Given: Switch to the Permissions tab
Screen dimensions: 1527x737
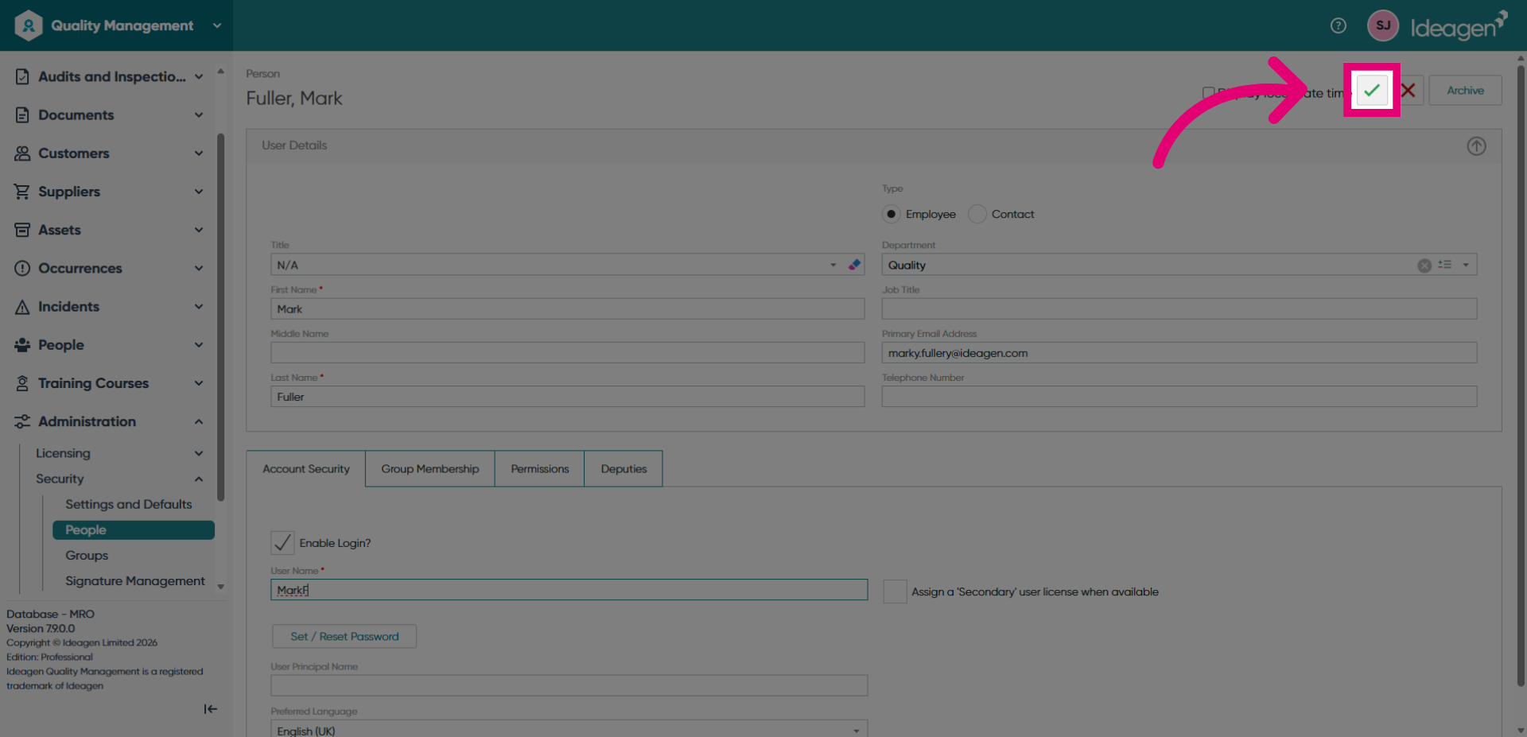Looking at the screenshot, I should pos(540,469).
